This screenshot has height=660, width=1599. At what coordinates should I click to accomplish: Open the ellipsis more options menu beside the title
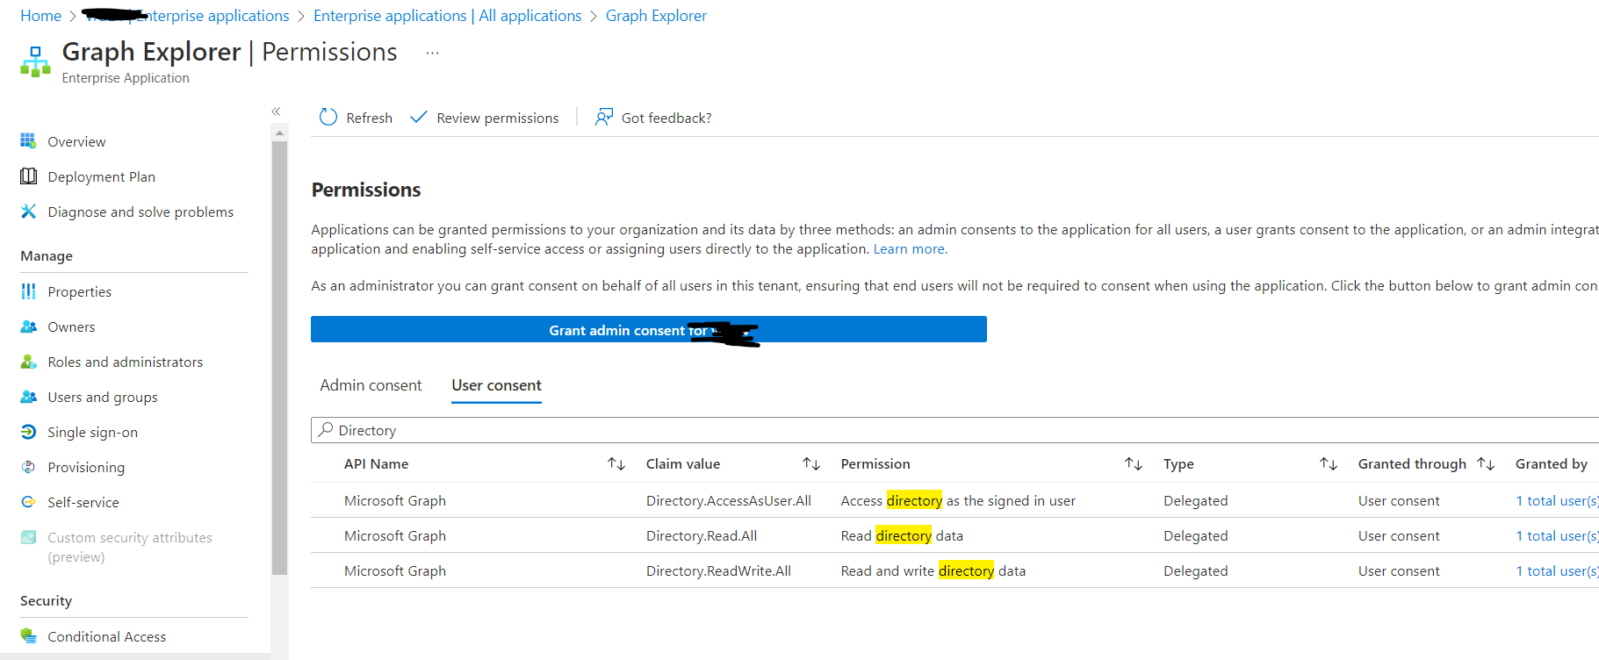click(x=432, y=53)
